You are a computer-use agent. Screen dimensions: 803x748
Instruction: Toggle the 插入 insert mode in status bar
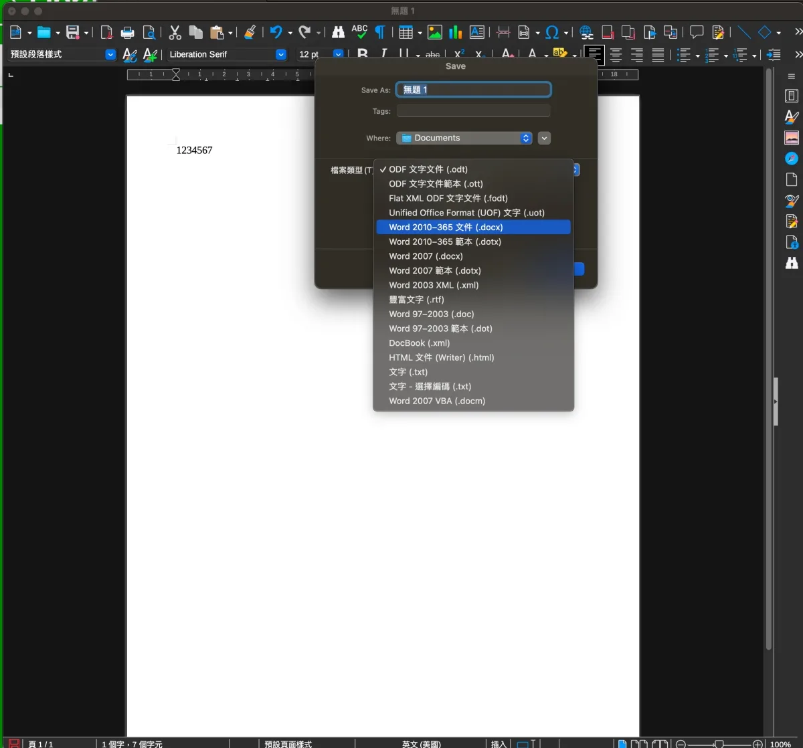click(x=499, y=743)
